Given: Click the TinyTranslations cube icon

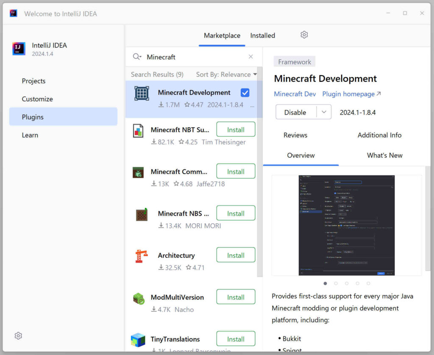Looking at the screenshot, I should point(138,340).
